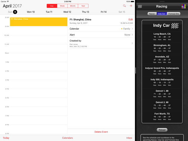This screenshot has height=141, width=188.
Task: Open the calendar Inbox
Action: 129,138
